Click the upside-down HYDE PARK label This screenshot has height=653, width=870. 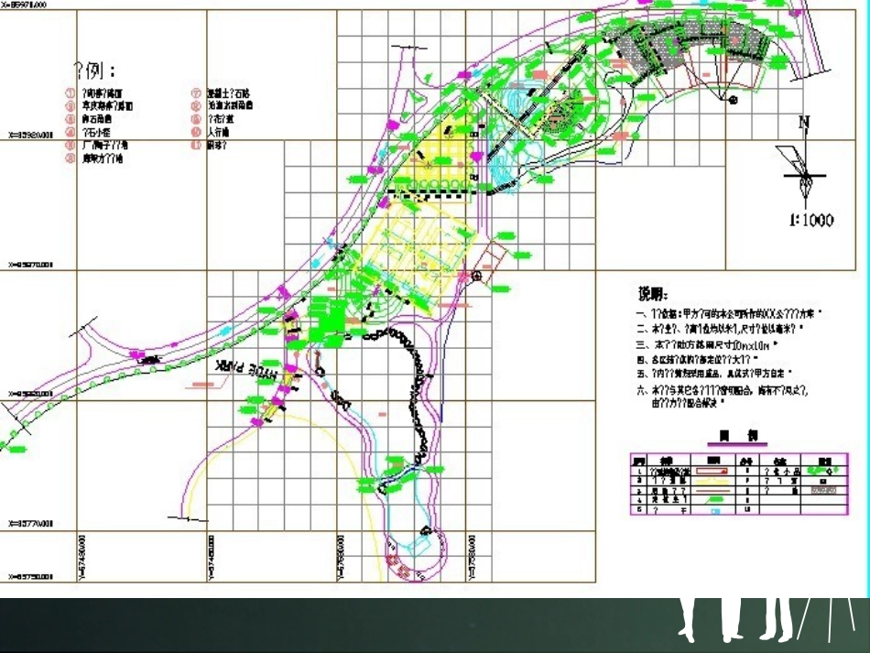247,368
